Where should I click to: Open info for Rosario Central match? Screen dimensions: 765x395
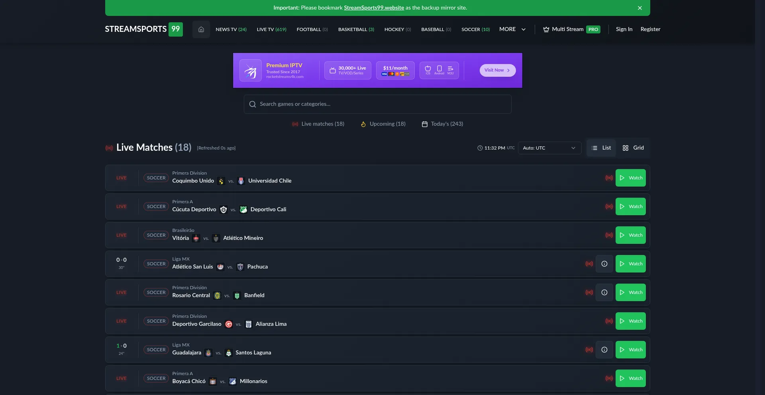[x=604, y=292]
